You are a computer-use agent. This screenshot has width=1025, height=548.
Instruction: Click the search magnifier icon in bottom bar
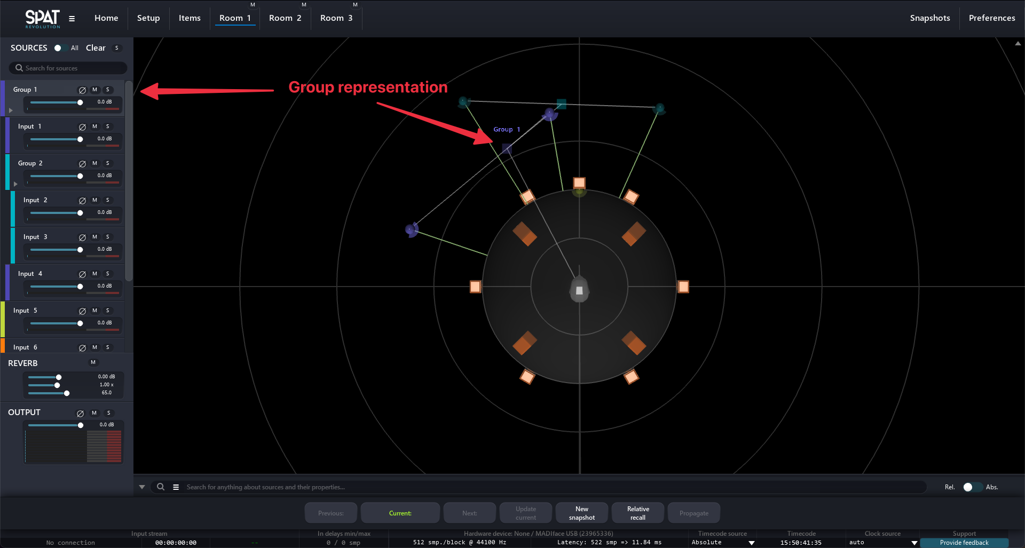click(x=161, y=487)
